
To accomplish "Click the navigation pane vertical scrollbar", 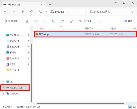I will tap(32, 73).
